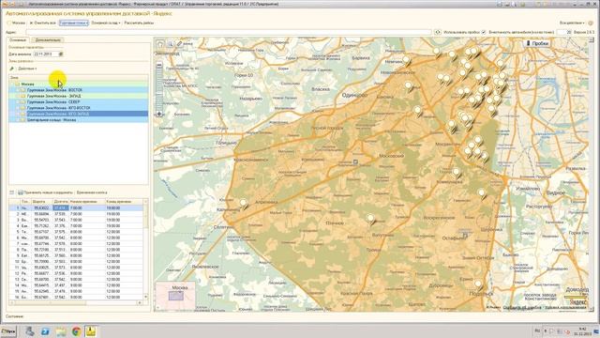Select the Москва option in the top toolbar
Viewport: 600px width, 338px height.
pyautogui.click(x=16, y=23)
